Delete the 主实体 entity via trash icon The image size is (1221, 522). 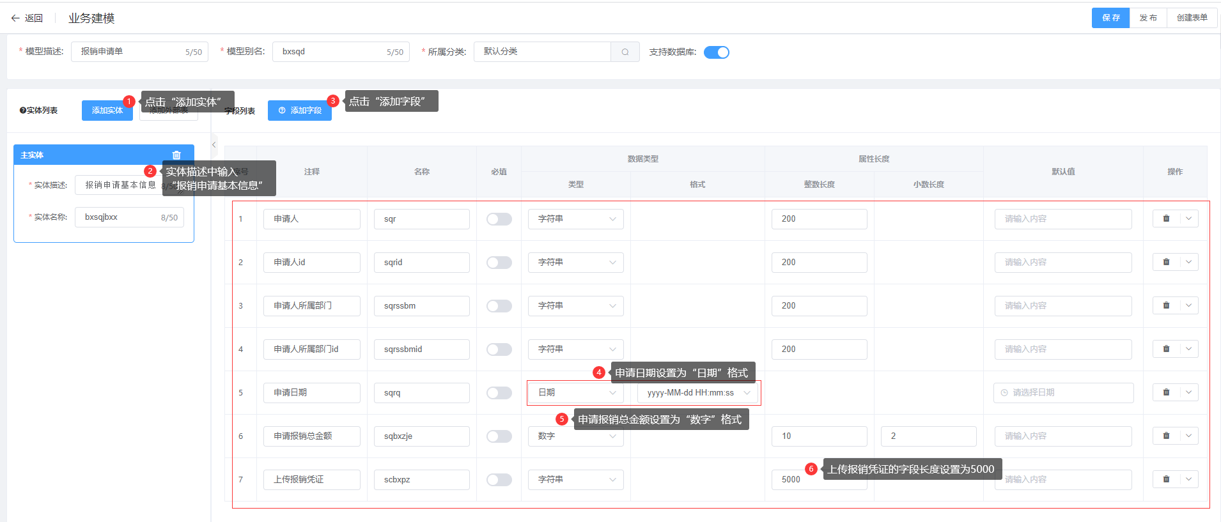pyautogui.click(x=176, y=155)
